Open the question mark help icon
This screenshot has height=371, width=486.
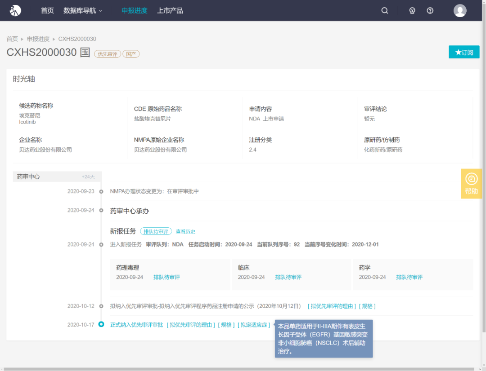[430, 10]
